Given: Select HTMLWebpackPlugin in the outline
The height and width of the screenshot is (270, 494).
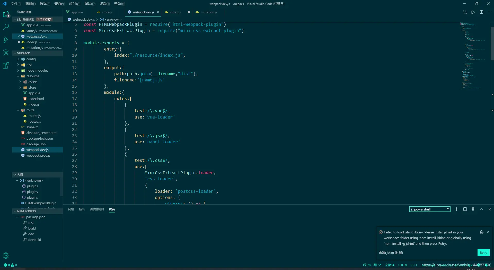Looking at the screenshot, I should [x=40, y=203].
